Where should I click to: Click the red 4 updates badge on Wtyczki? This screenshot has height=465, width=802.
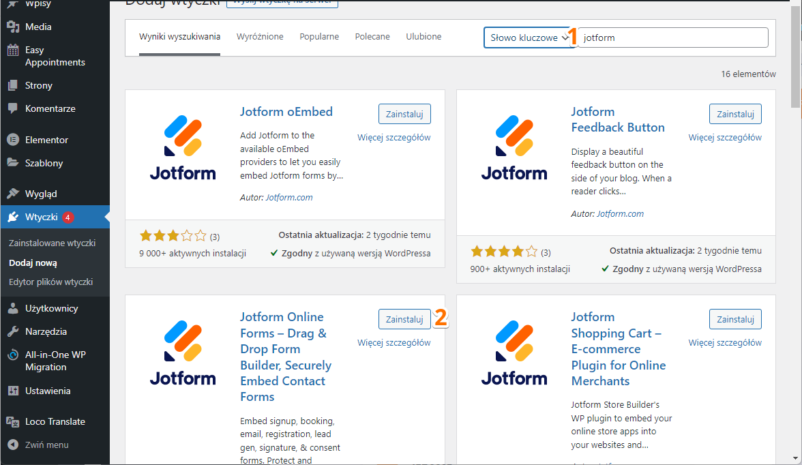(x=68, y=217)
